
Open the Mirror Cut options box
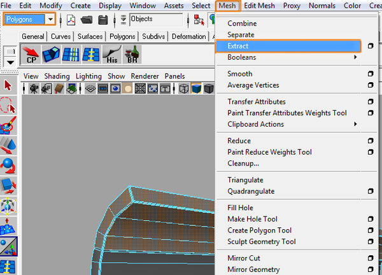tap(371, 258)
